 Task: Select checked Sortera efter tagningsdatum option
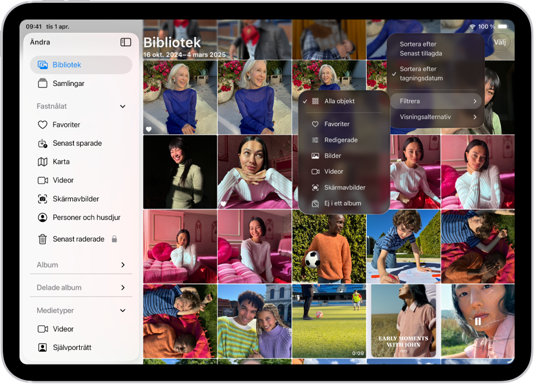click(436, 74)
